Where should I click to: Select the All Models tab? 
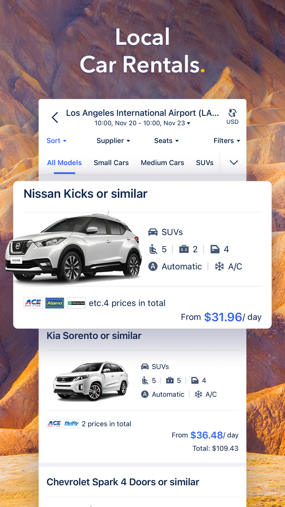pyautogui.click(x=64, y=163)
